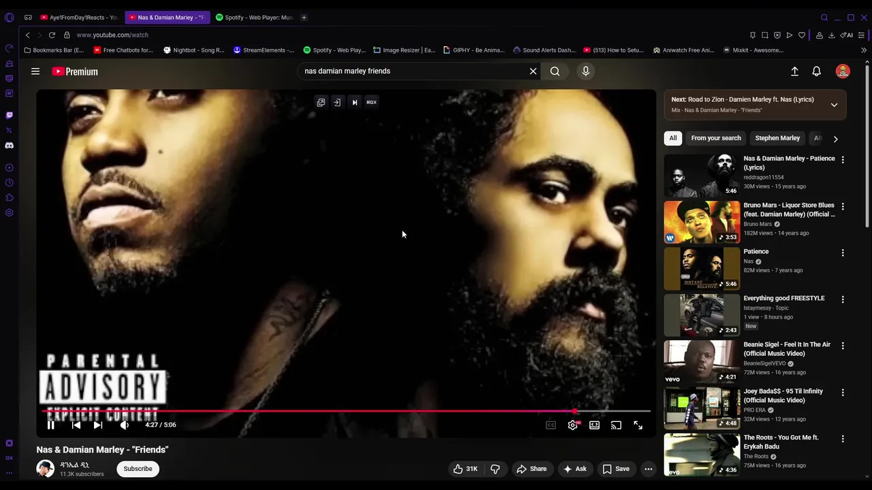The width and height of the screenshot is (872, 490).
Task: Like the video with thumbs up 31K
Action: 465,469
